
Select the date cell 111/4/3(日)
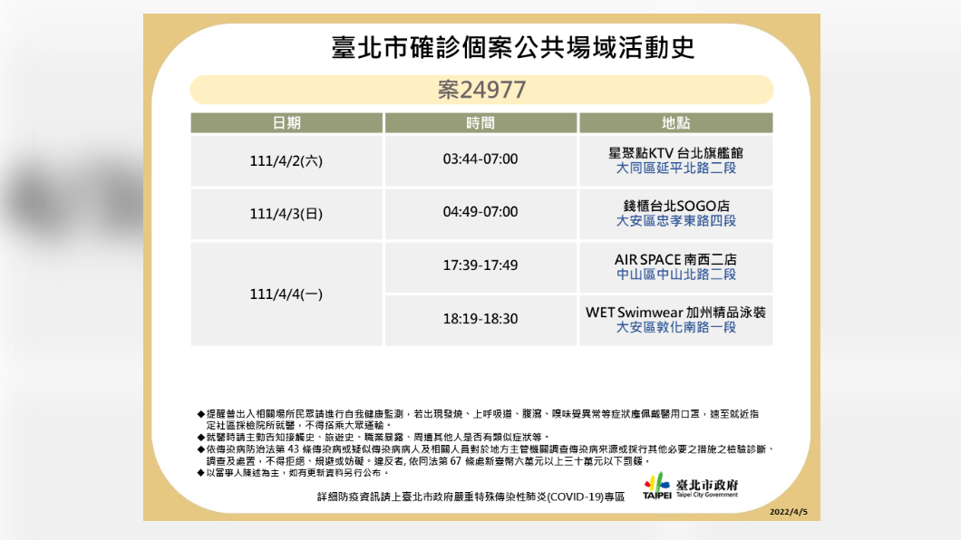coord(286,214)
